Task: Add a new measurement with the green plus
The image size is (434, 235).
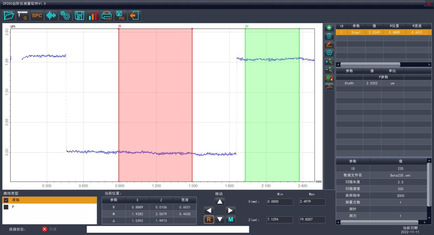Action: [329, 27]
